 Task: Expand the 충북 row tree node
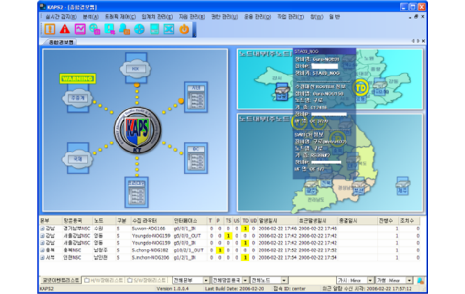pyautogui.click(x=42, y=250)
